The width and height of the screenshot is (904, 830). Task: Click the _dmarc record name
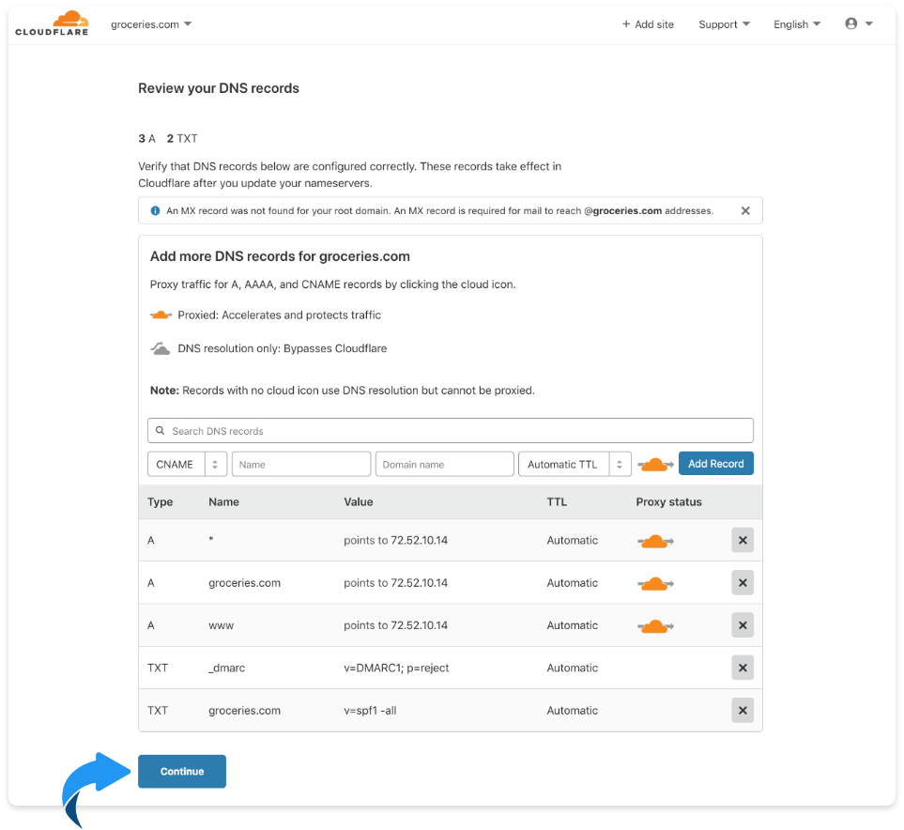coord(227,668)
